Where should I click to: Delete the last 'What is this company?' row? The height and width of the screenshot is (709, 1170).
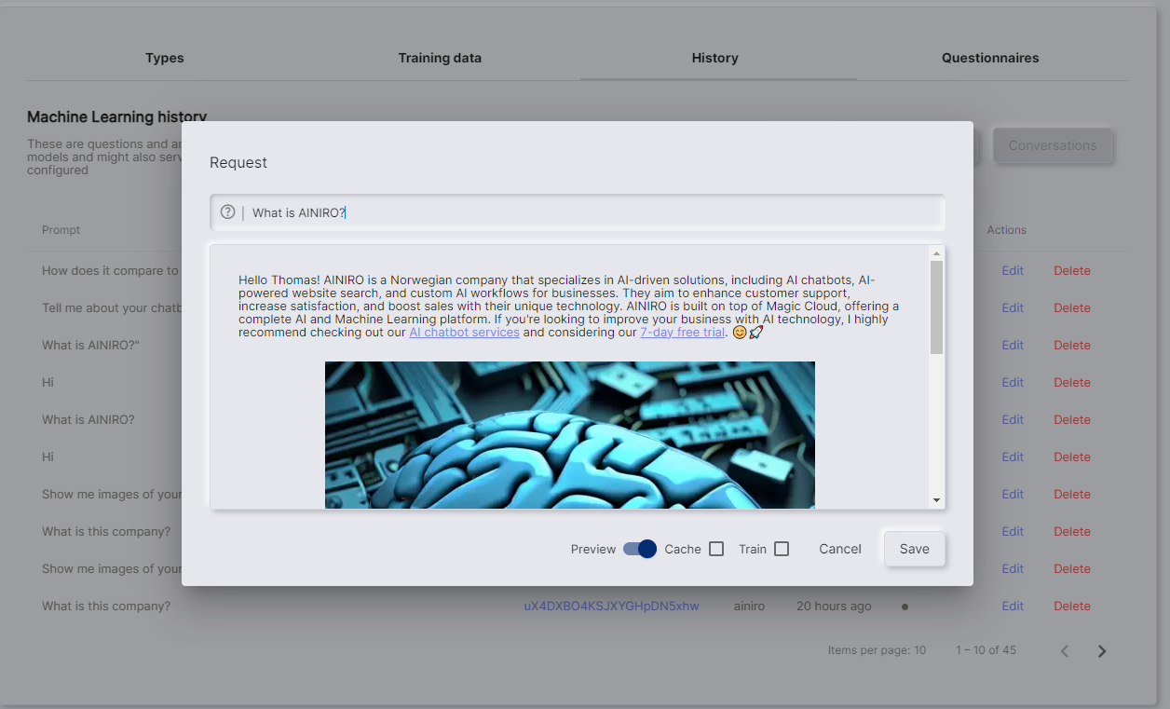point(1072,606)
